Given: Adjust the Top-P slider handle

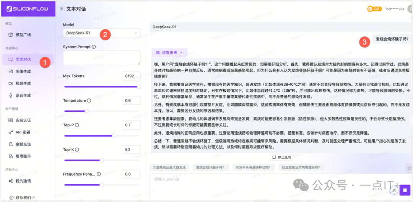Looking at the screenshot, I should (114, 136).
